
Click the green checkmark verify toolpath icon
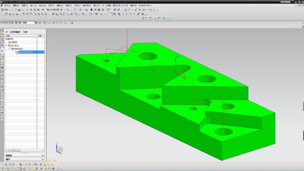pyautogui.click(x=143, y=18)
